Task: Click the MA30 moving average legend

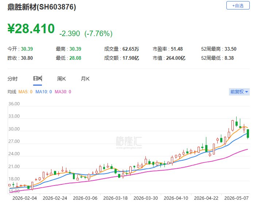Action: tap(63, 92)
